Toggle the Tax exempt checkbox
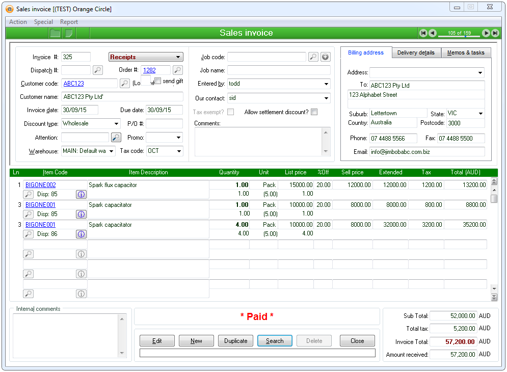This screenshot has height=372, width=507. coord(231,112)
